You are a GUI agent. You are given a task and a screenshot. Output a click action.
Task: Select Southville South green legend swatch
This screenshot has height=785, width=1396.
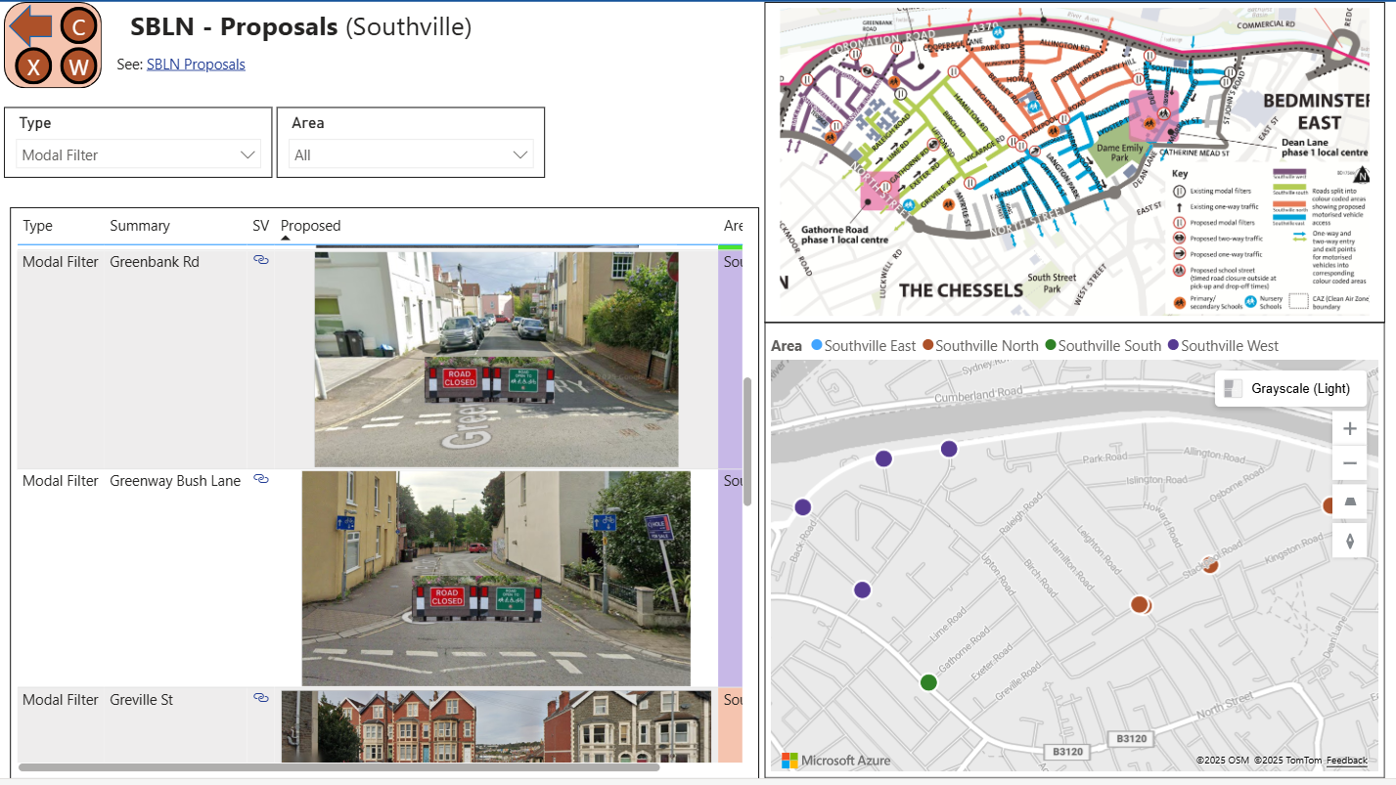(x=1051, y=345)
